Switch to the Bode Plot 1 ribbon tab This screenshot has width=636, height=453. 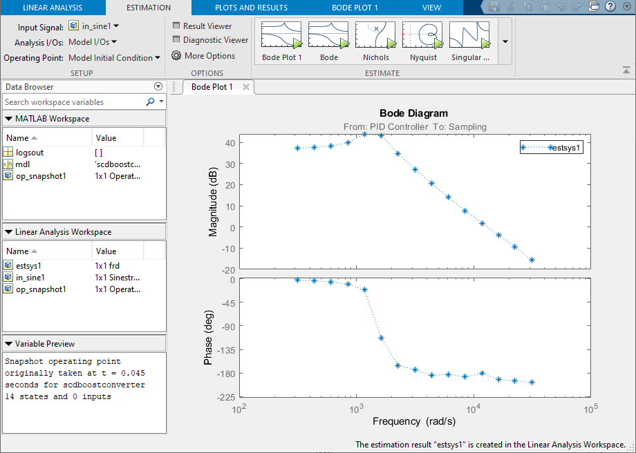355,8
